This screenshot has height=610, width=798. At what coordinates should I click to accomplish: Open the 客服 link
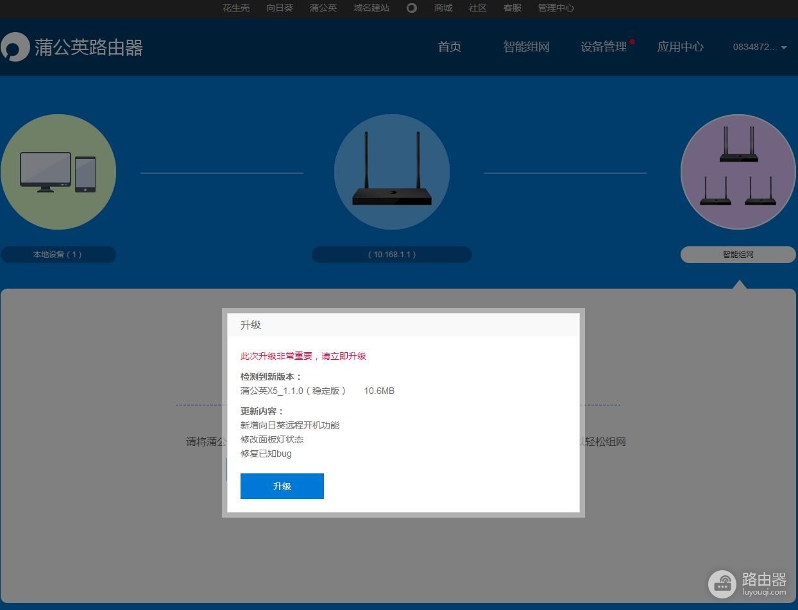pyautogui.click(x=513, y=8)
